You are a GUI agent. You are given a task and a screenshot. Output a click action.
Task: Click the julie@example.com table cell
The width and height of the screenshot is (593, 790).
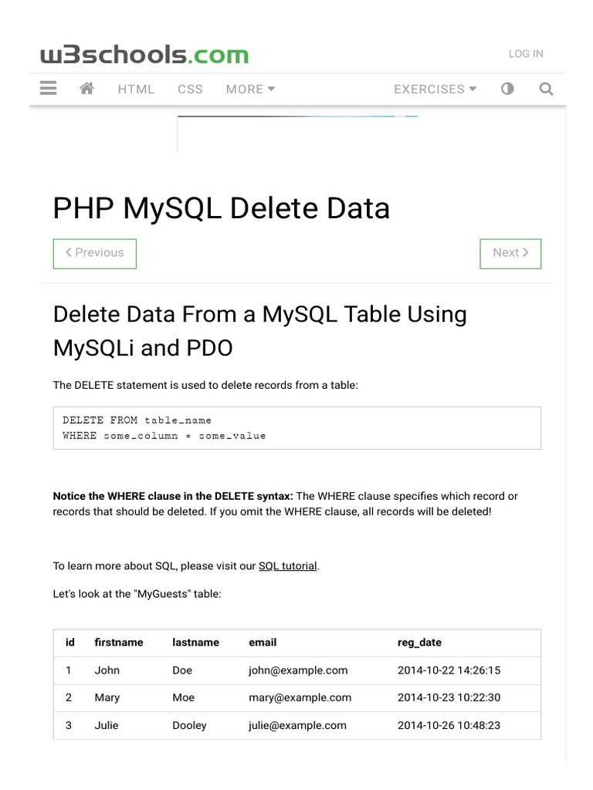click(x=297, y=726)
